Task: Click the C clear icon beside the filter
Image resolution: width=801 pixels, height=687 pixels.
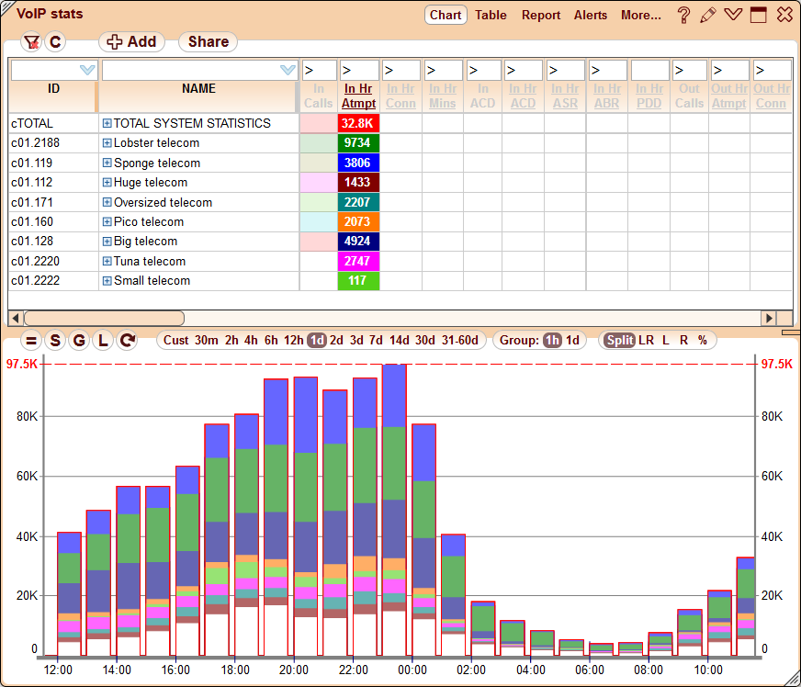Action: 54,42
